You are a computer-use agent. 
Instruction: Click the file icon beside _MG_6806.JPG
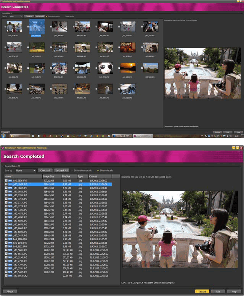point(10,232)
